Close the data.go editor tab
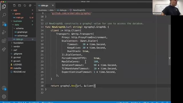 tap(53, 5)
